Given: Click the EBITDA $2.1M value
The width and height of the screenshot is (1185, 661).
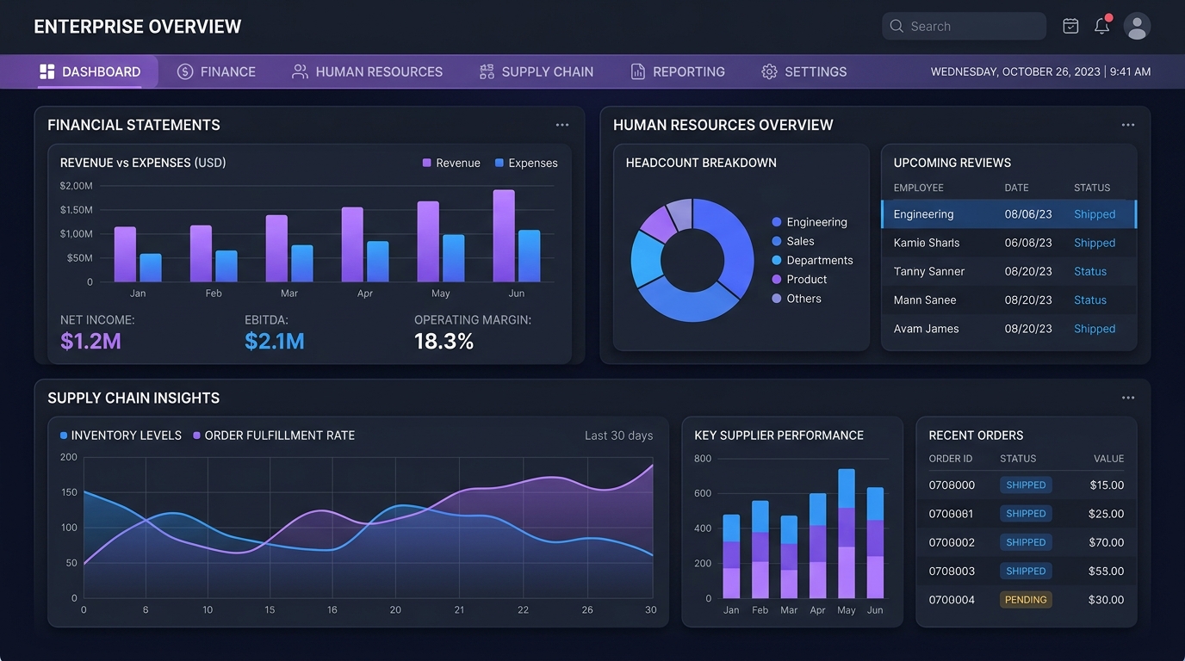Looking at the screenshot, I should coord(275,342).
